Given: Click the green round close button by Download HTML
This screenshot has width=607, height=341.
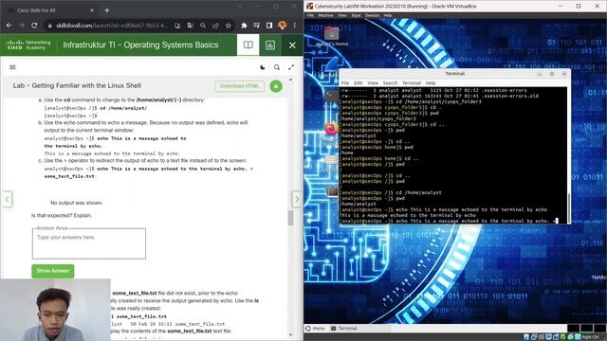Looking at the screenshot, I should (x=276, y=86).
